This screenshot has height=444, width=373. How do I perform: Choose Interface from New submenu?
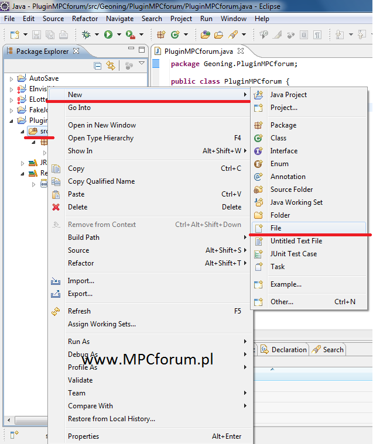(309, 151)
